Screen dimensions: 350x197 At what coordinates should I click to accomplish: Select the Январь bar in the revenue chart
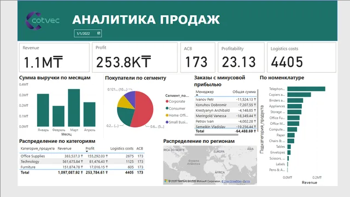43,110
